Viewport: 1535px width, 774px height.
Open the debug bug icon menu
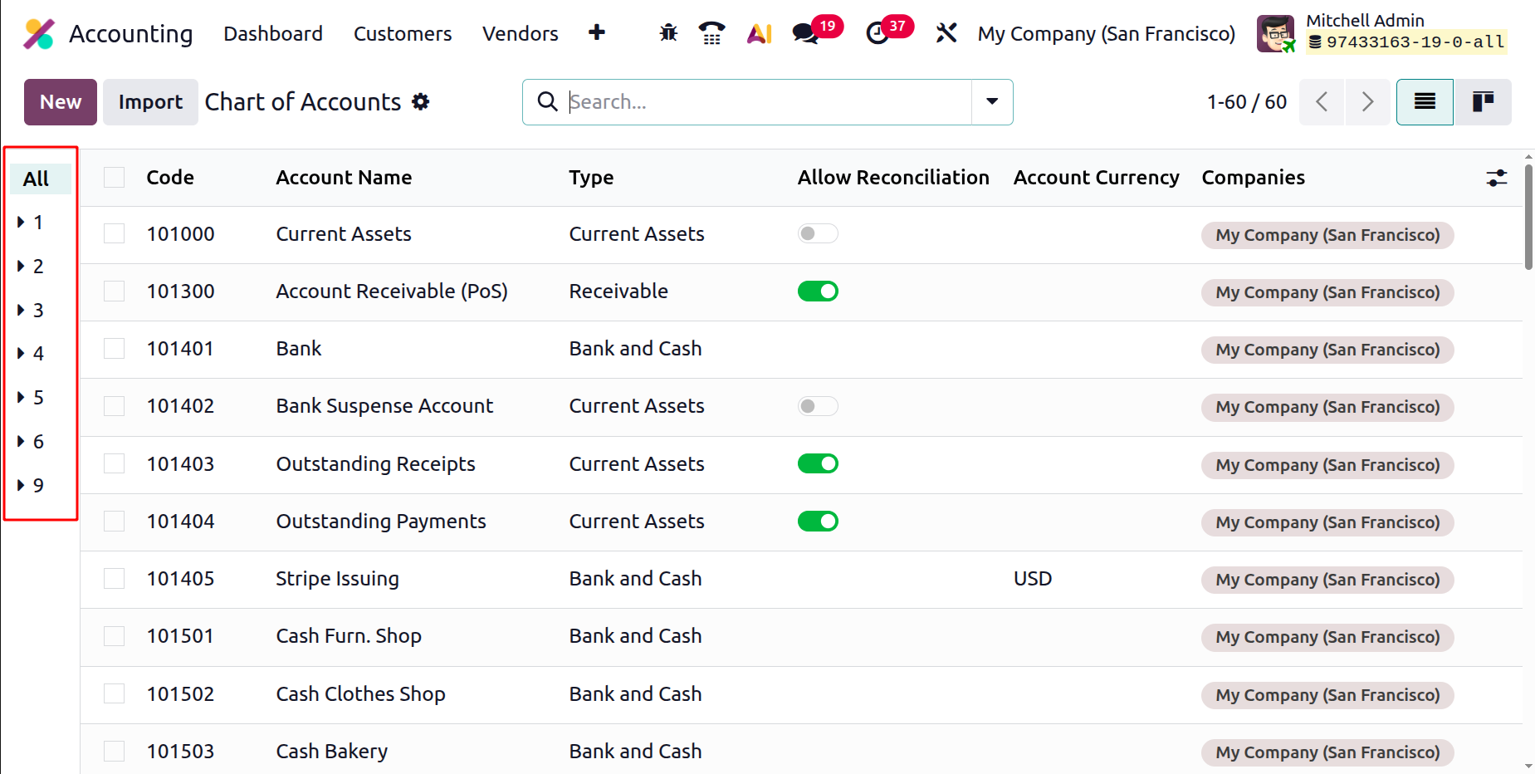tap(668, 33)
